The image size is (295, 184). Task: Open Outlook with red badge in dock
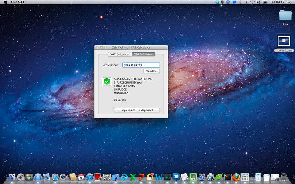point(150,177)
